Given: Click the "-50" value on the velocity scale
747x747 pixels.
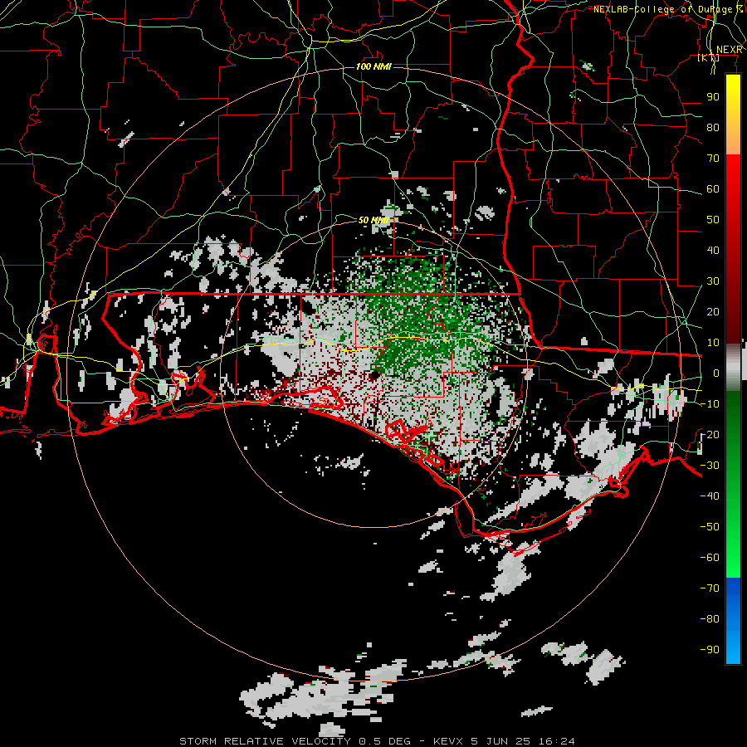Looking at the screenshot, I should tap(710, 527).
